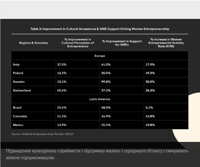Select Mexico's 25.5% SME support value
200x167 pixels.
[106, 125]
